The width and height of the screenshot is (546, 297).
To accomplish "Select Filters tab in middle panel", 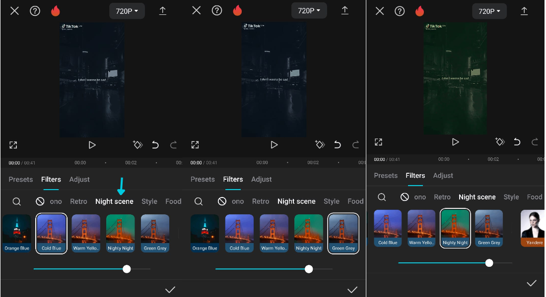I will (x=233, y=179).
